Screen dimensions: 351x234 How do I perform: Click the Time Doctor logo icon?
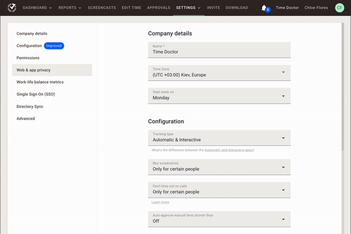[12, 7]
